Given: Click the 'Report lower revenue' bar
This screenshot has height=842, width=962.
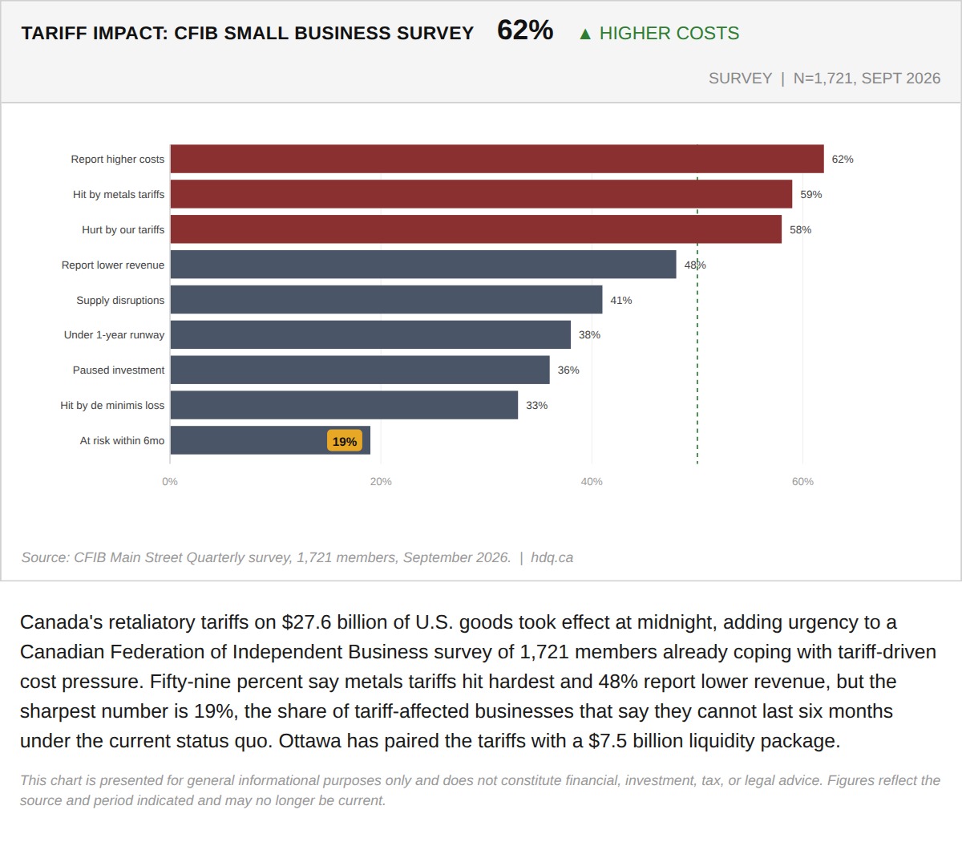Looking at the screenshot, I should point(423,265).
